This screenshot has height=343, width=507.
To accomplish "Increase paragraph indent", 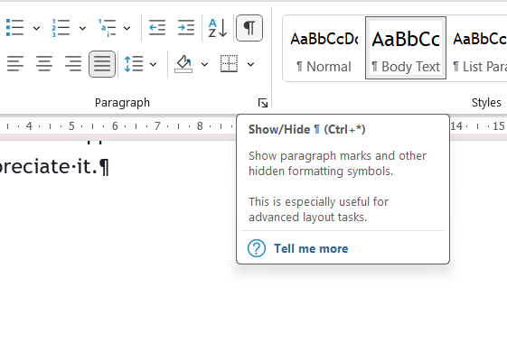I will coord(186,28).
